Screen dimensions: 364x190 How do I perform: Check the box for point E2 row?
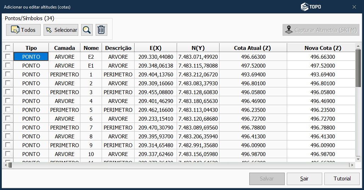tap(8, 57)
